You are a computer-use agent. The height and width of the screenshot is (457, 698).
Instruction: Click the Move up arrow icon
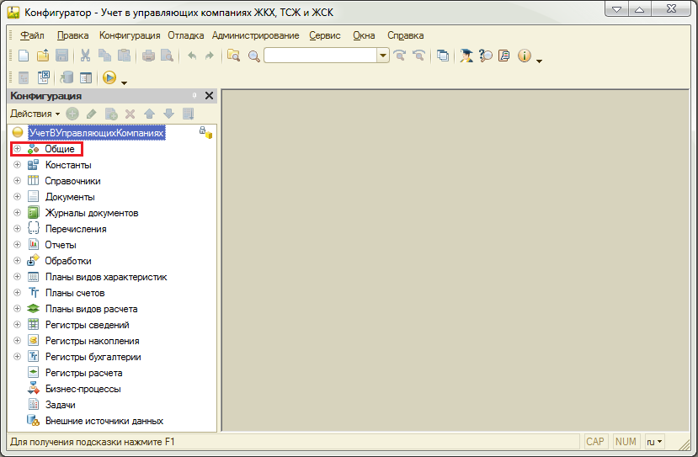(x=150, y=114)
